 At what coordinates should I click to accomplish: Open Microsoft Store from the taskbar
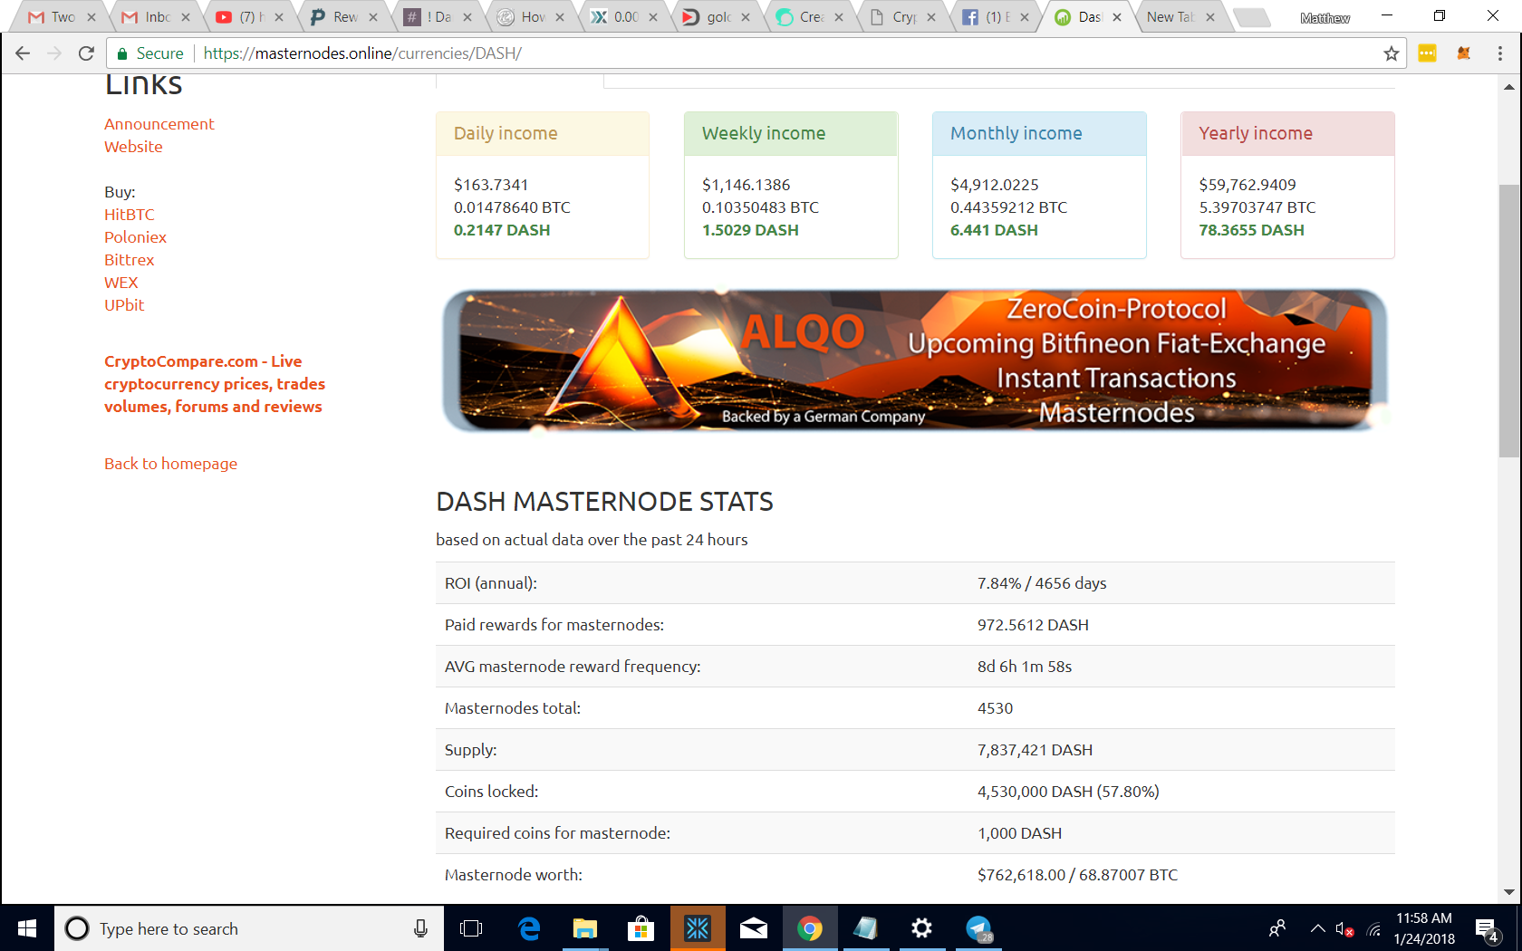click(x=641, y=928)
